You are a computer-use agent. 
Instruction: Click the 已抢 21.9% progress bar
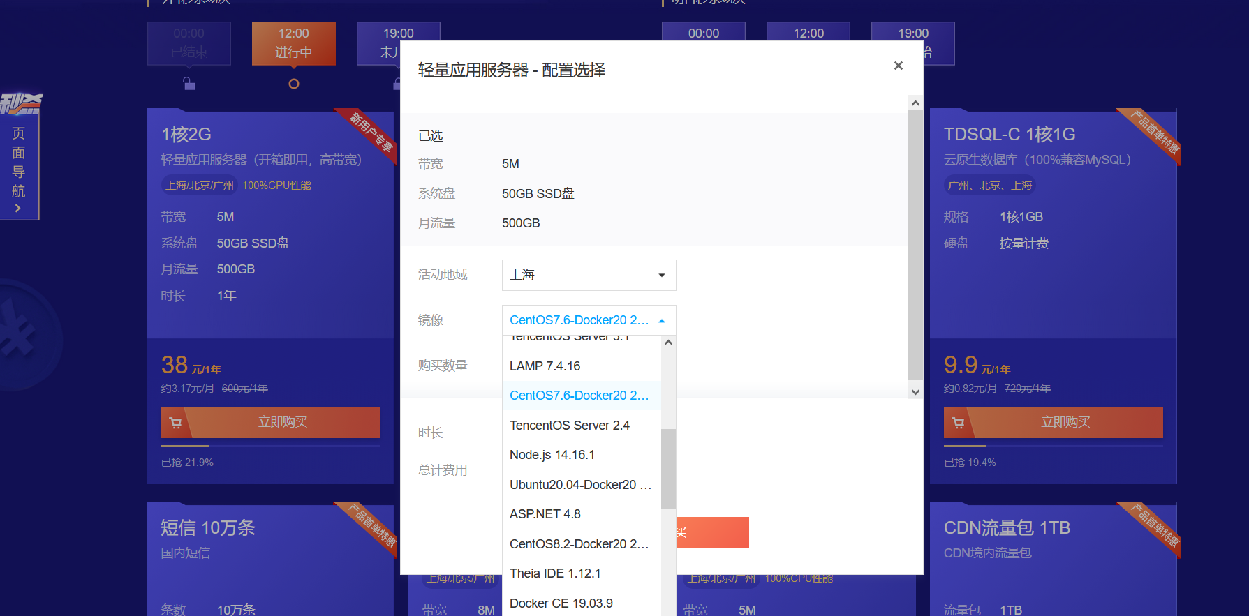(x=270, y=446)
